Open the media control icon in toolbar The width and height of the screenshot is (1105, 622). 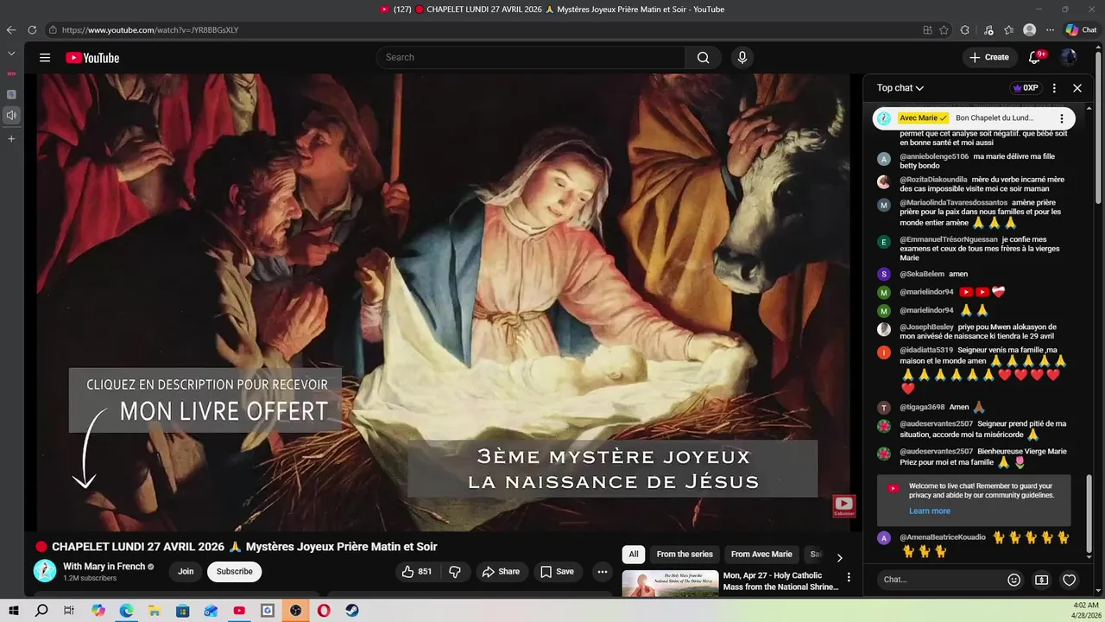pyautogui.click(x=989, y=29)
